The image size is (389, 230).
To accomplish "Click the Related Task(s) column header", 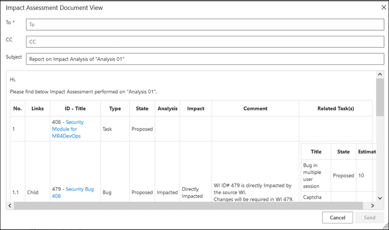I will 336,108.
